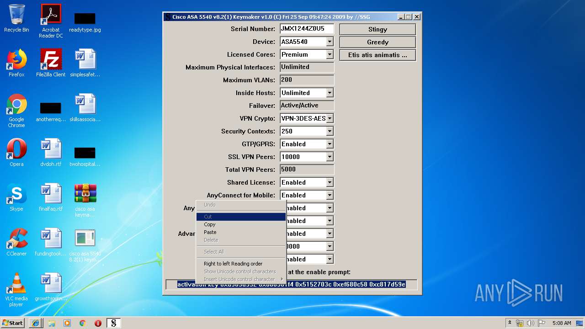The height and width of the screenshot is (329, 585).
Task: Expand AnyConnect for Mobile dropdown
Action: tap(330, 195)
